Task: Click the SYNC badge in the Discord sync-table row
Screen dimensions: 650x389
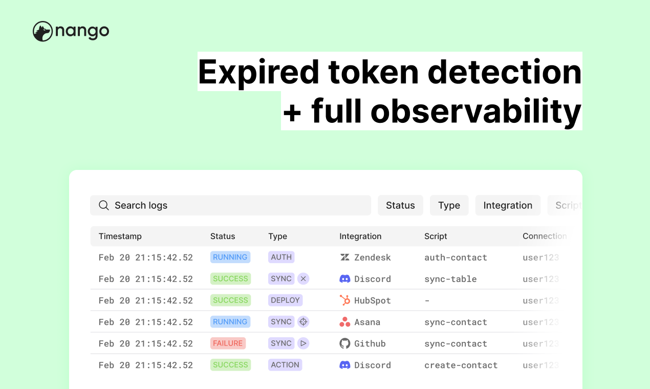Action: coord(281,279)
